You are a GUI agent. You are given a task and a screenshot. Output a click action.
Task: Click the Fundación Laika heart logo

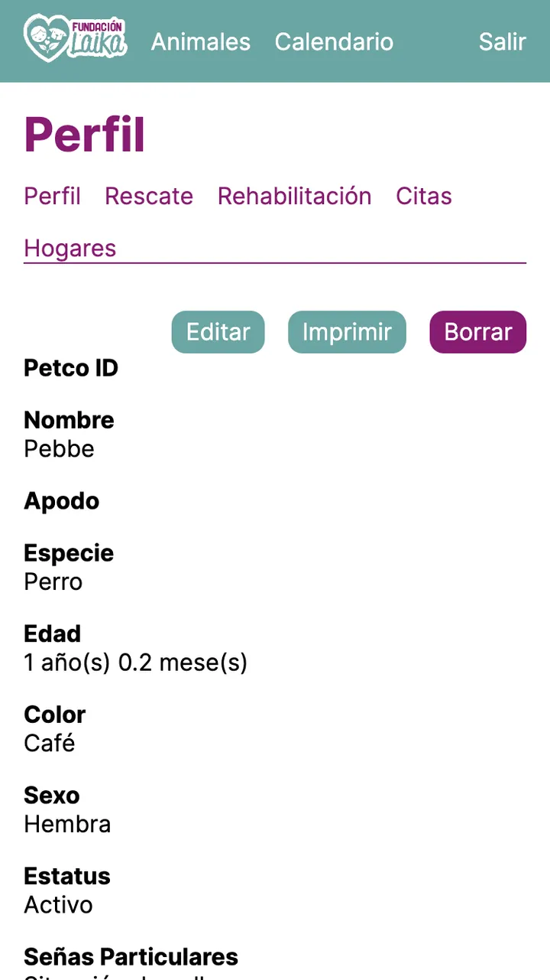click(x=75, y=38)
